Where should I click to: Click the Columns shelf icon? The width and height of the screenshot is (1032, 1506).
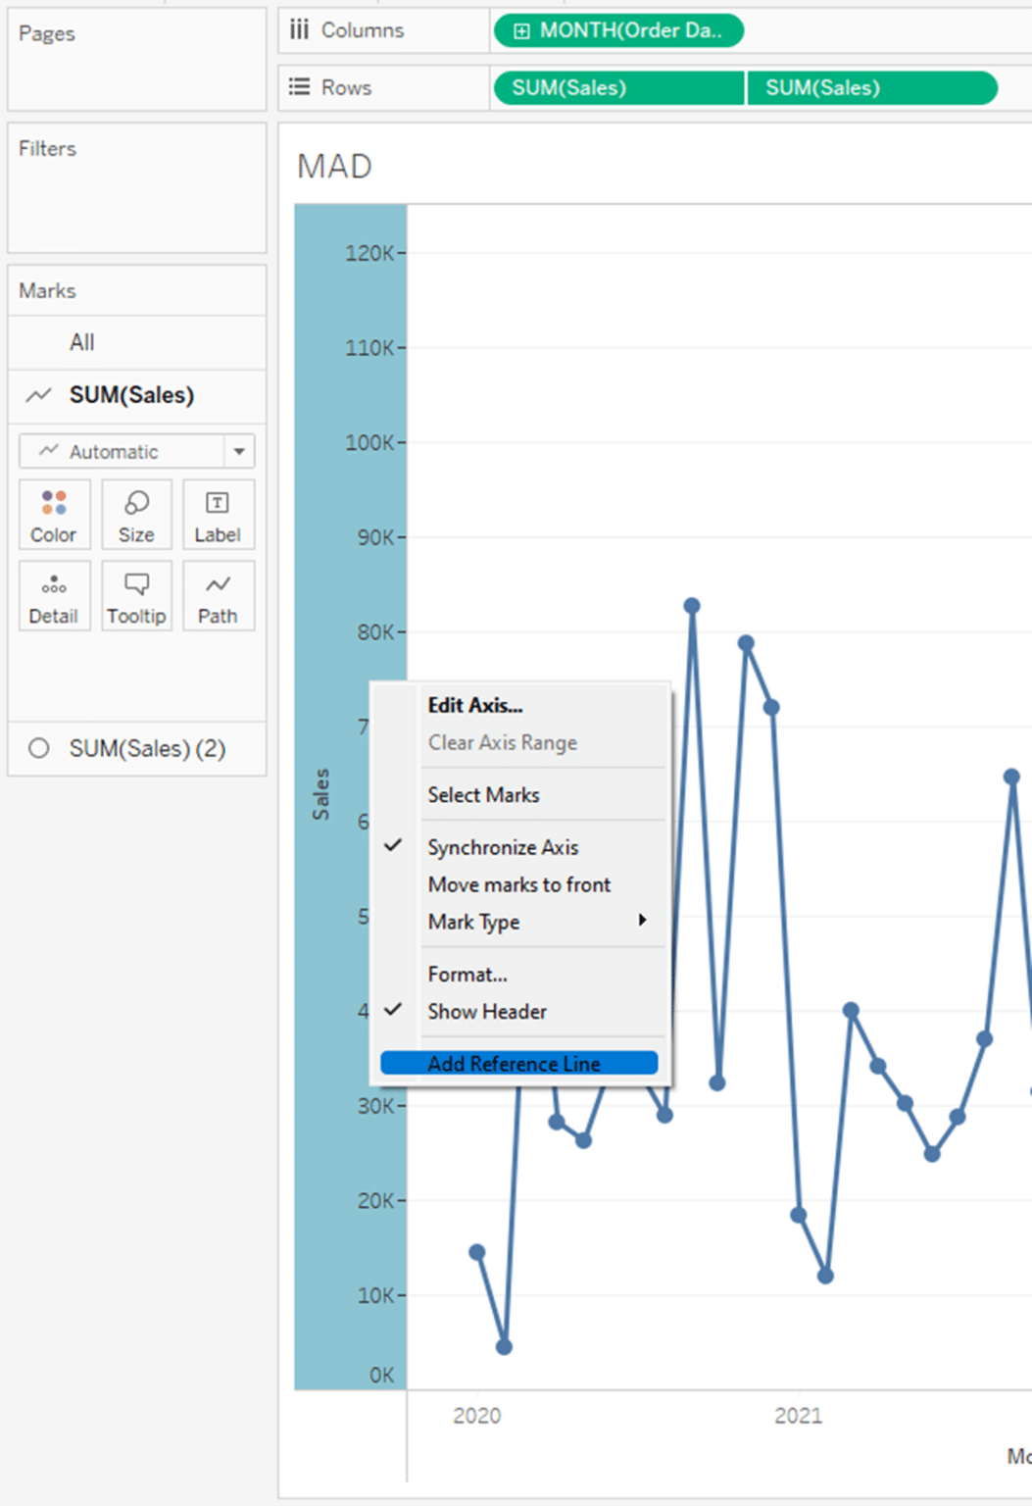click(x=300, y=29)
